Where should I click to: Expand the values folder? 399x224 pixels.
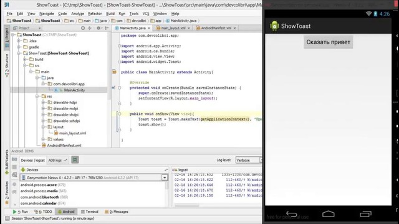click(x=43, y=139)
